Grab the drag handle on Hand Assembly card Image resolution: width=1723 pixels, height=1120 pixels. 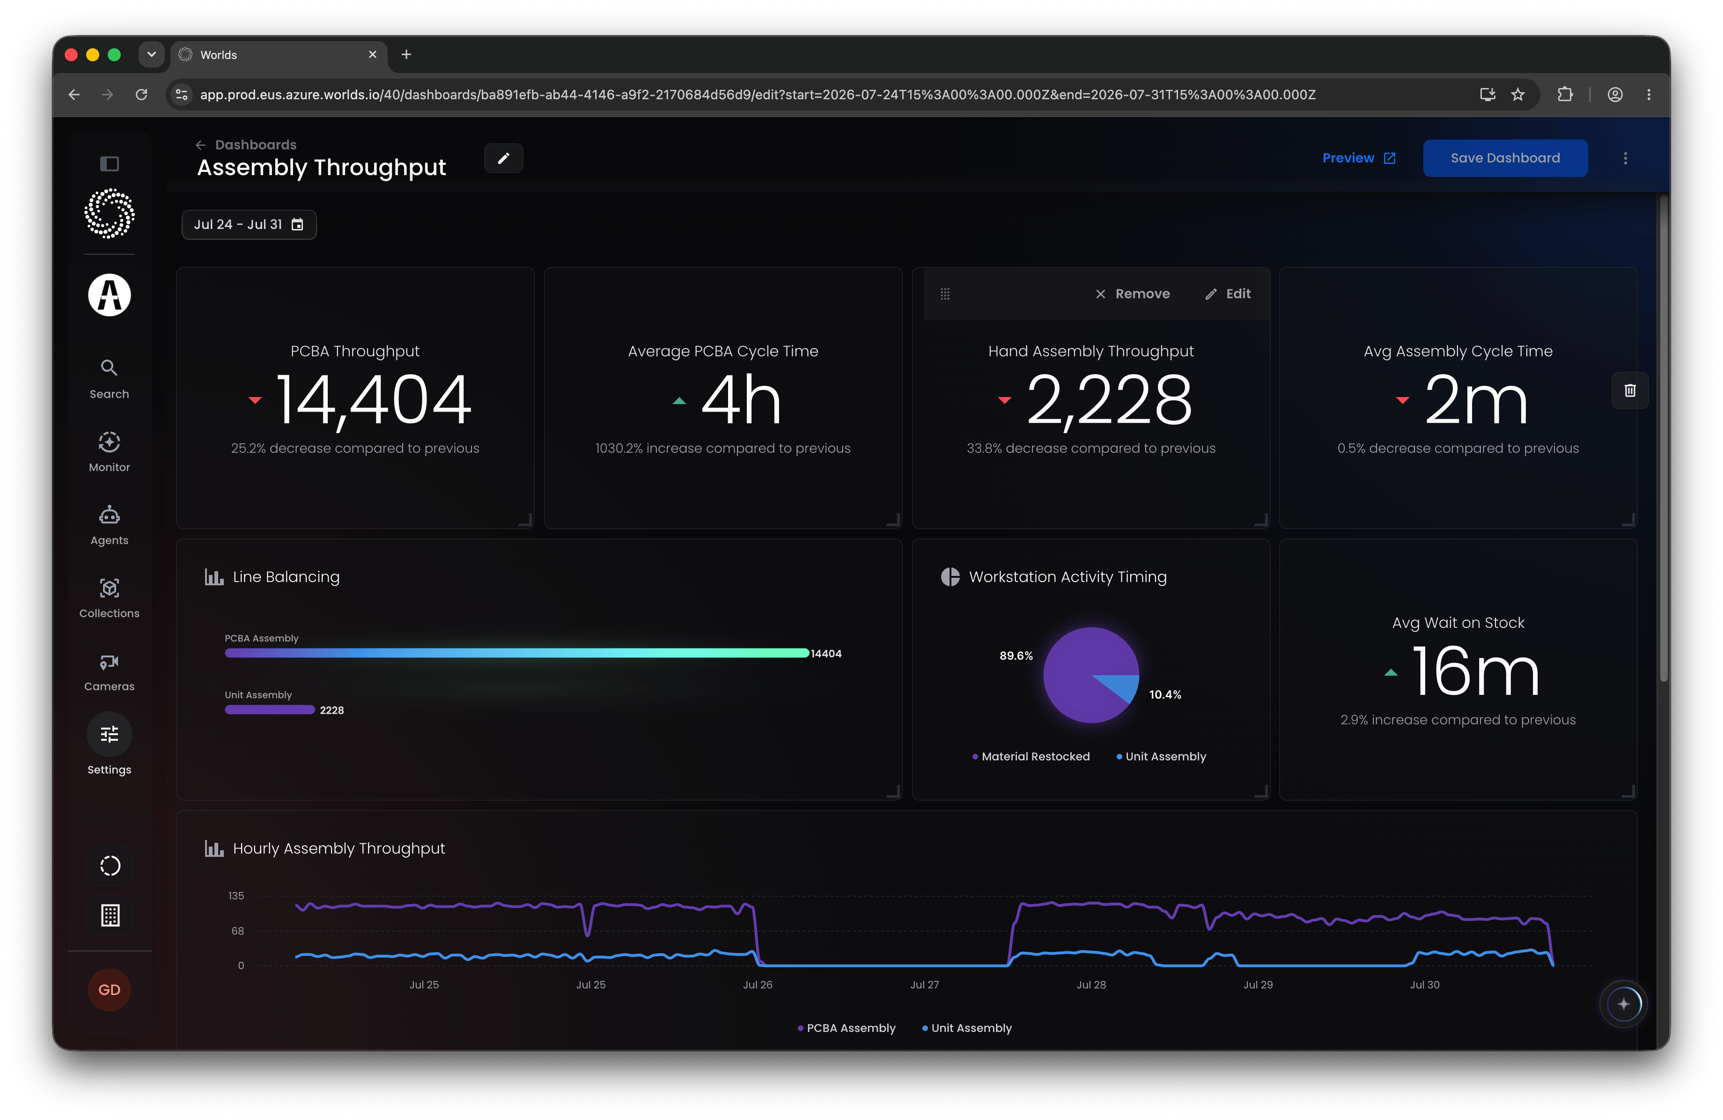click(945, 293)
